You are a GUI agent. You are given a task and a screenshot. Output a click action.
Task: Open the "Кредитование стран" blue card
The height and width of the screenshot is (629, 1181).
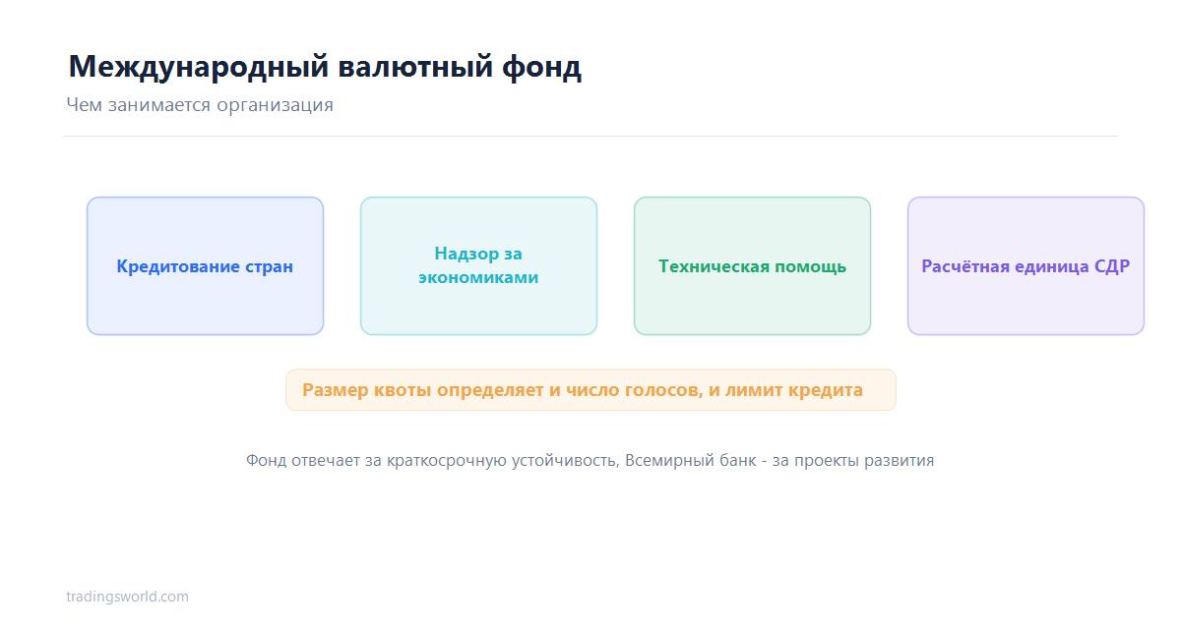click(205, 266)
